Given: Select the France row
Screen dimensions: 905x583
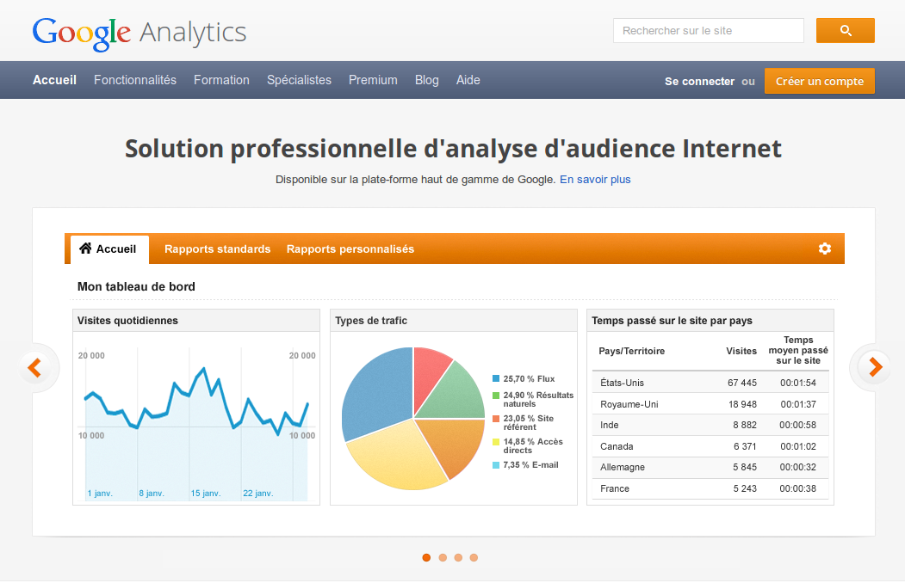Looking at the screenshot, I should pyautogui.click(x=710, y=488).
